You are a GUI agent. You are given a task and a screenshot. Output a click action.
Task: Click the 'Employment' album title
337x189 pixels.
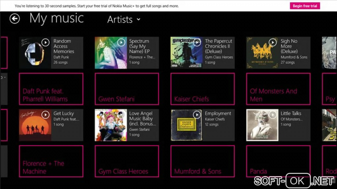click(218, 114)
